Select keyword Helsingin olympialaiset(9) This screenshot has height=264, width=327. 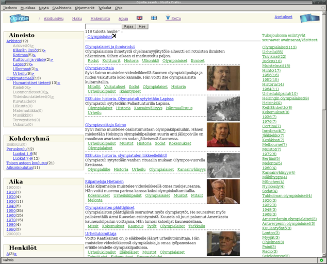click(286, 98)
